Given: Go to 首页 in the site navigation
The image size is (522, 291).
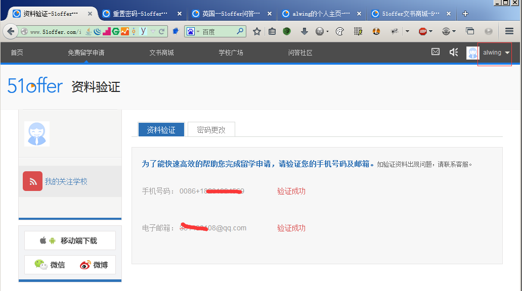Looking at the screenshot, I should click(17, 53).
